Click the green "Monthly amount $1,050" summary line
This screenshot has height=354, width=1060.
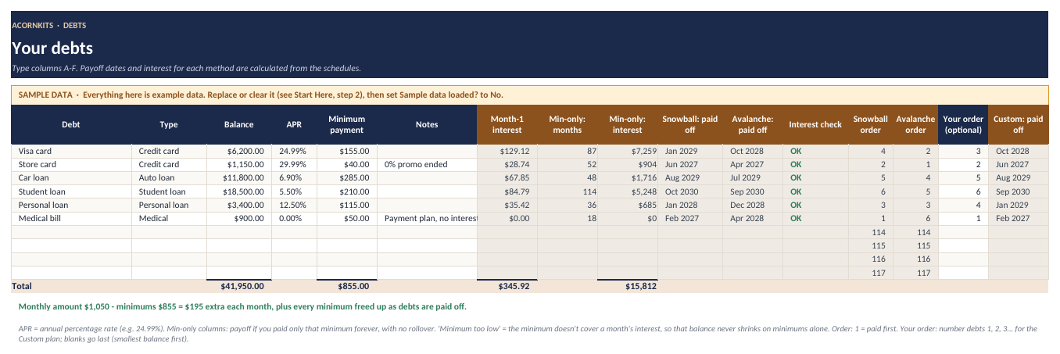242,306
